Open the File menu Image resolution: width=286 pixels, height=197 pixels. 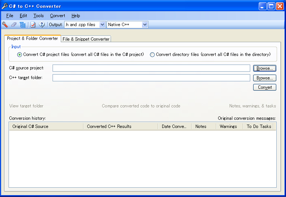tap(10, 16)
